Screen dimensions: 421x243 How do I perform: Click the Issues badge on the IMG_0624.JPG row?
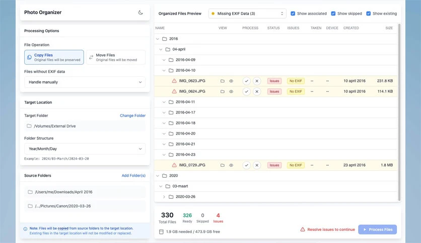274,91
